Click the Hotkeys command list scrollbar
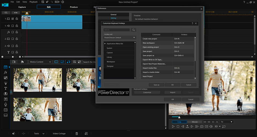Screen dimensions: 257x137 click(x=195, y=50)
